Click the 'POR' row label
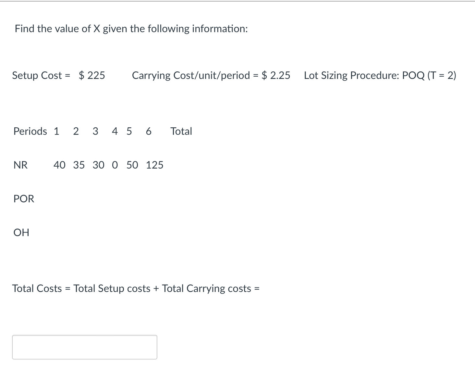Screen dimensions: 475x366 pos(24,198)
